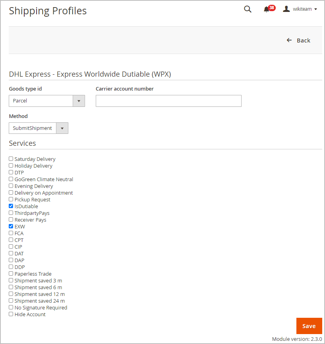Viewport: 325px width, 344px height.
Task: Open the notifications bell showing 38 alerts
Action: pos(266,9)
